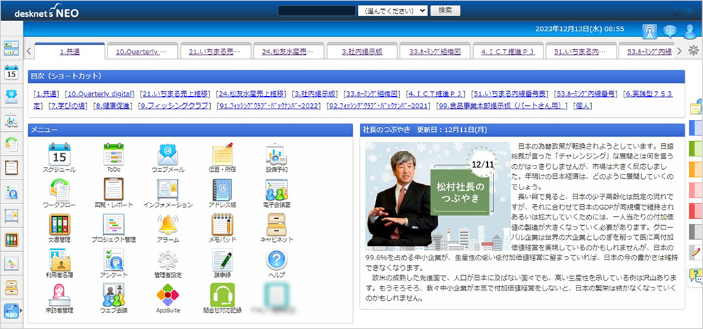This screenshot has width=703, height=329.
Task: Click the pencil icon on right edge
Action: pos(696,252)
